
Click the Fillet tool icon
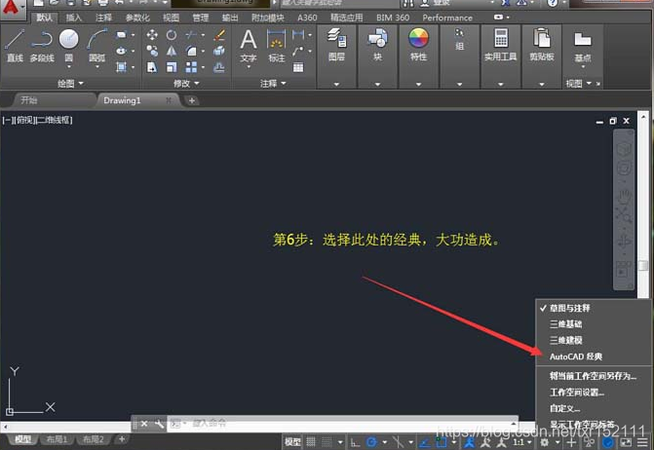191,52
